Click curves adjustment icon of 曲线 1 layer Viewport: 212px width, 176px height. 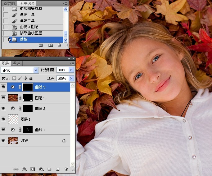(13, 130)
